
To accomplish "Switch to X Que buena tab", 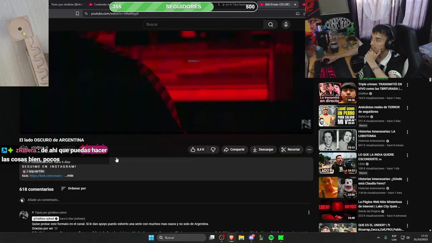I will pos(236,4).
